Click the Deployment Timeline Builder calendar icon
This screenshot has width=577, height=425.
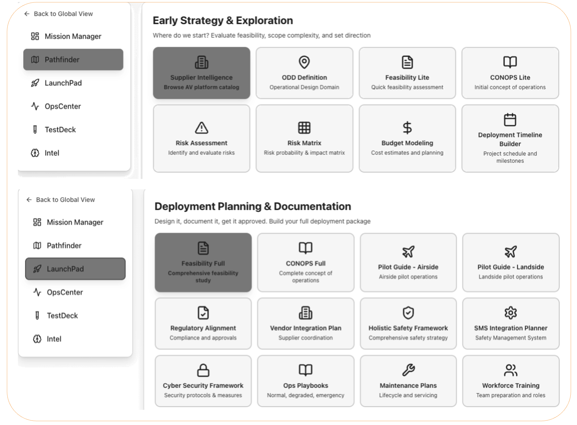[x=510, y=120]
